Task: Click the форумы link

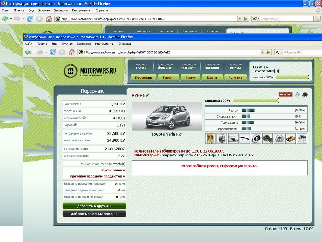Action: pos(165,68)
